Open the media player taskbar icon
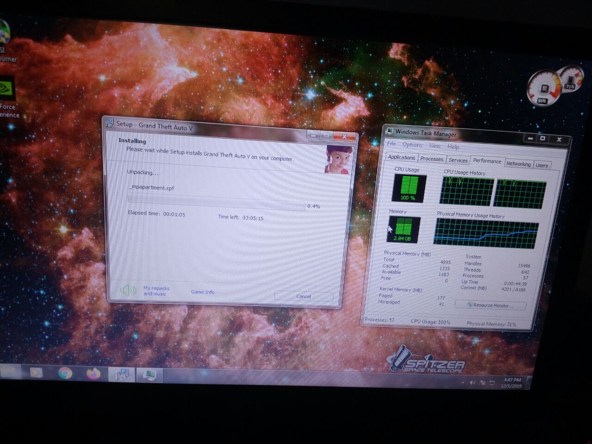The image size is (592, 444). (36, 372)
